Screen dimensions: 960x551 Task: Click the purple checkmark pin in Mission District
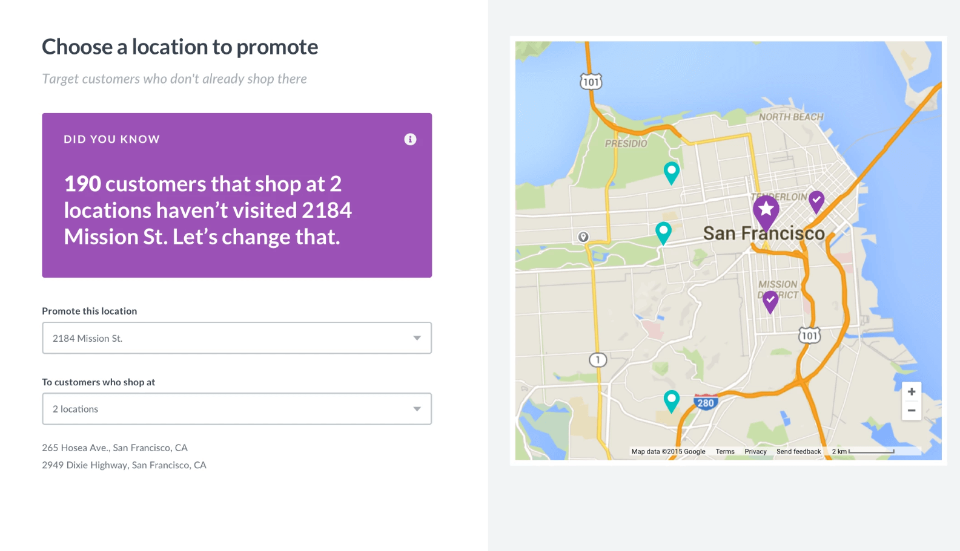pos(770,299)
